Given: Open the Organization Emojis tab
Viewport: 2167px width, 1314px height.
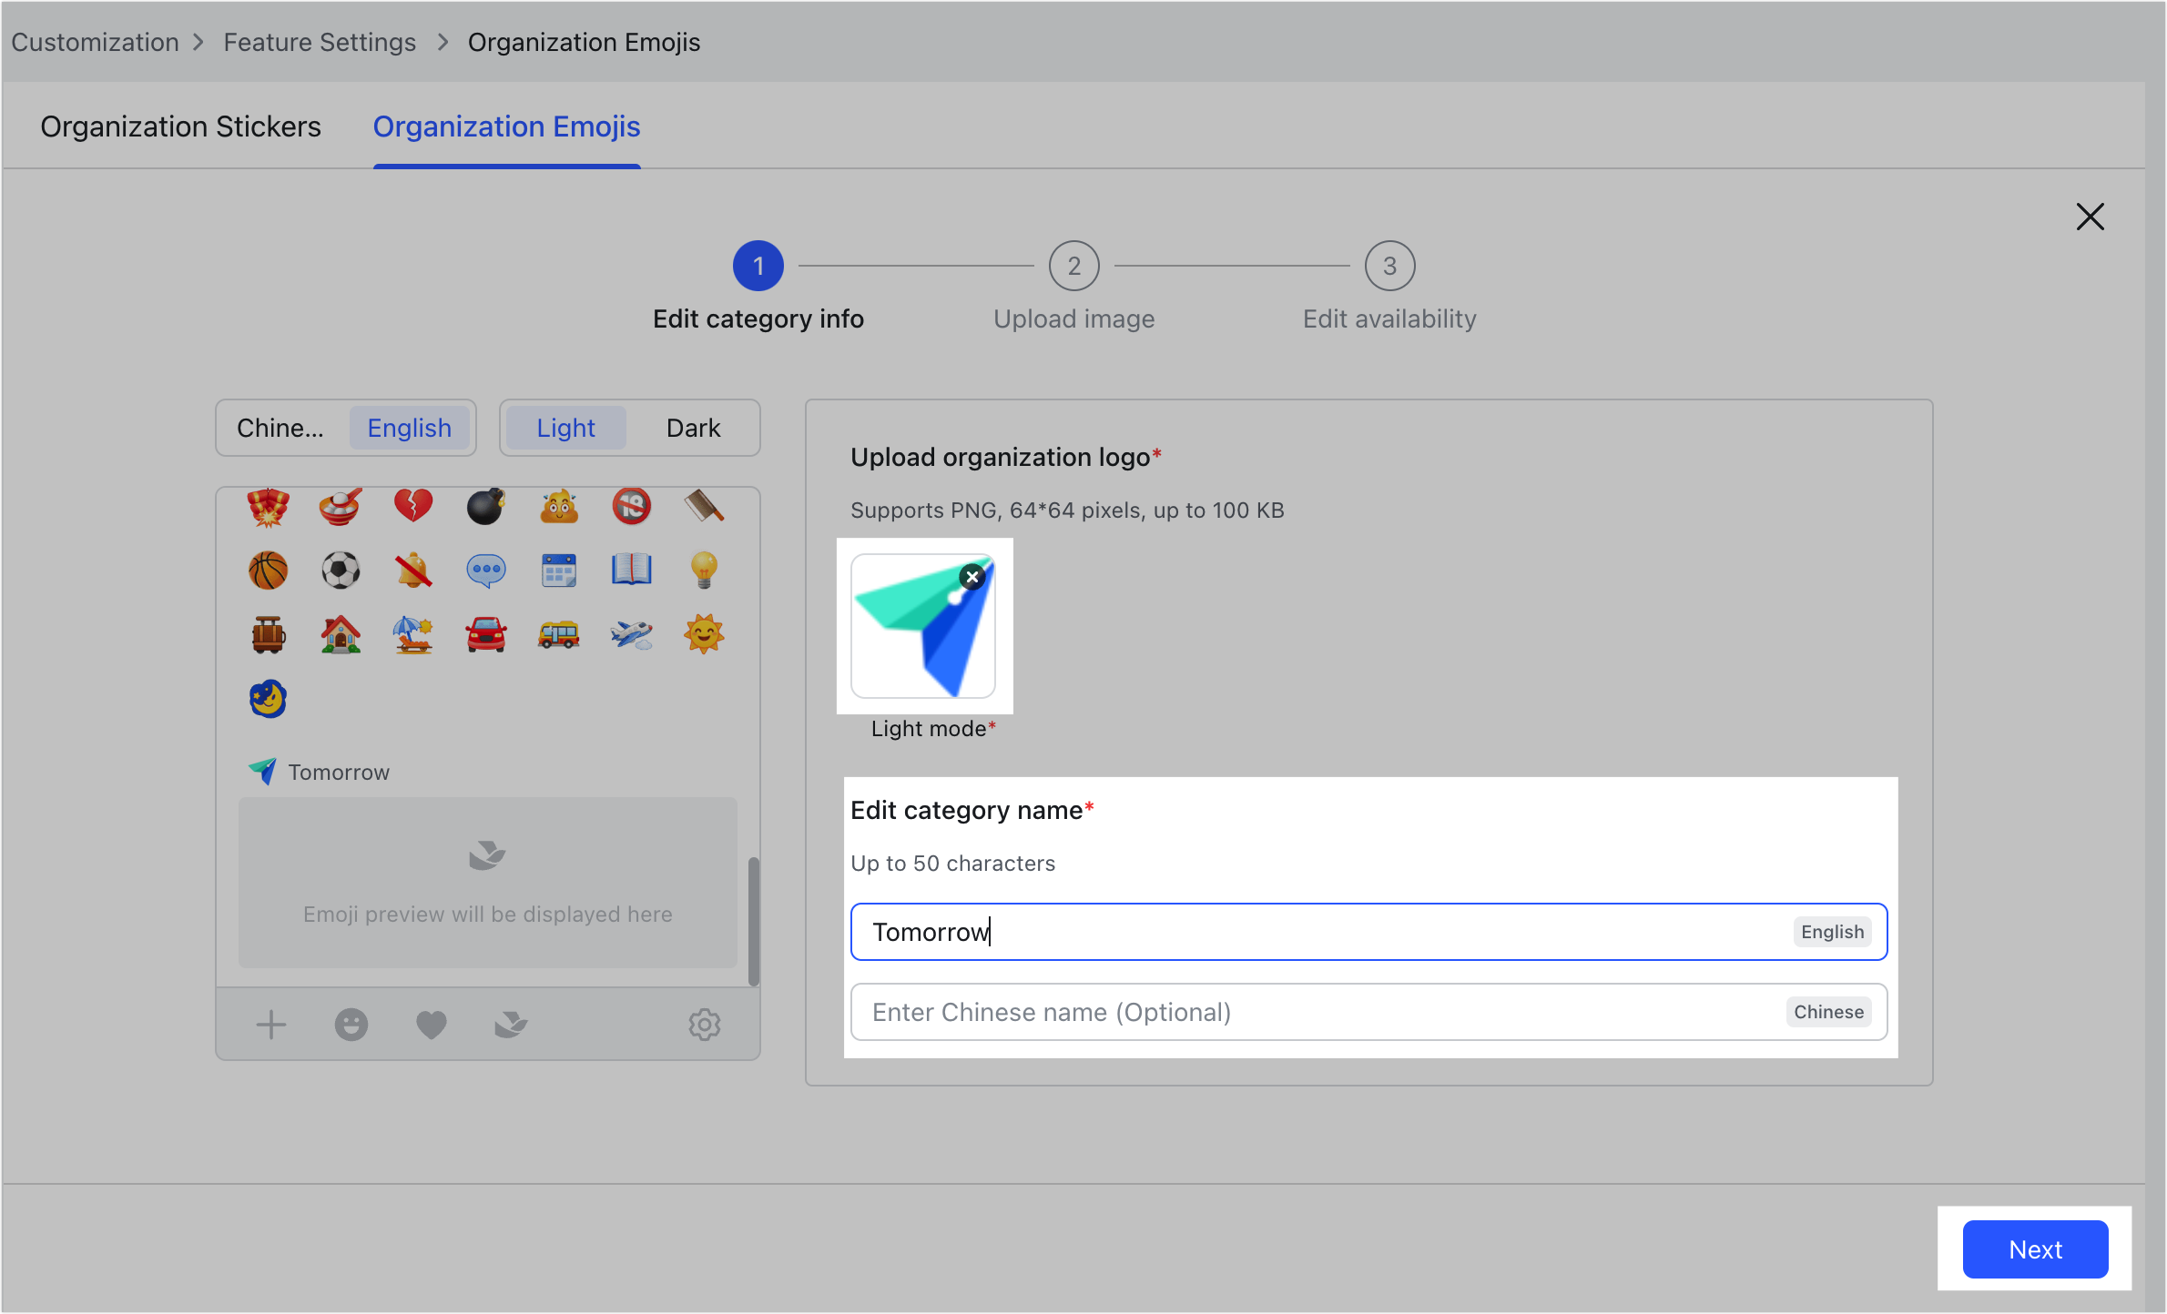Looking at the screenshot, I should [506, 126].
